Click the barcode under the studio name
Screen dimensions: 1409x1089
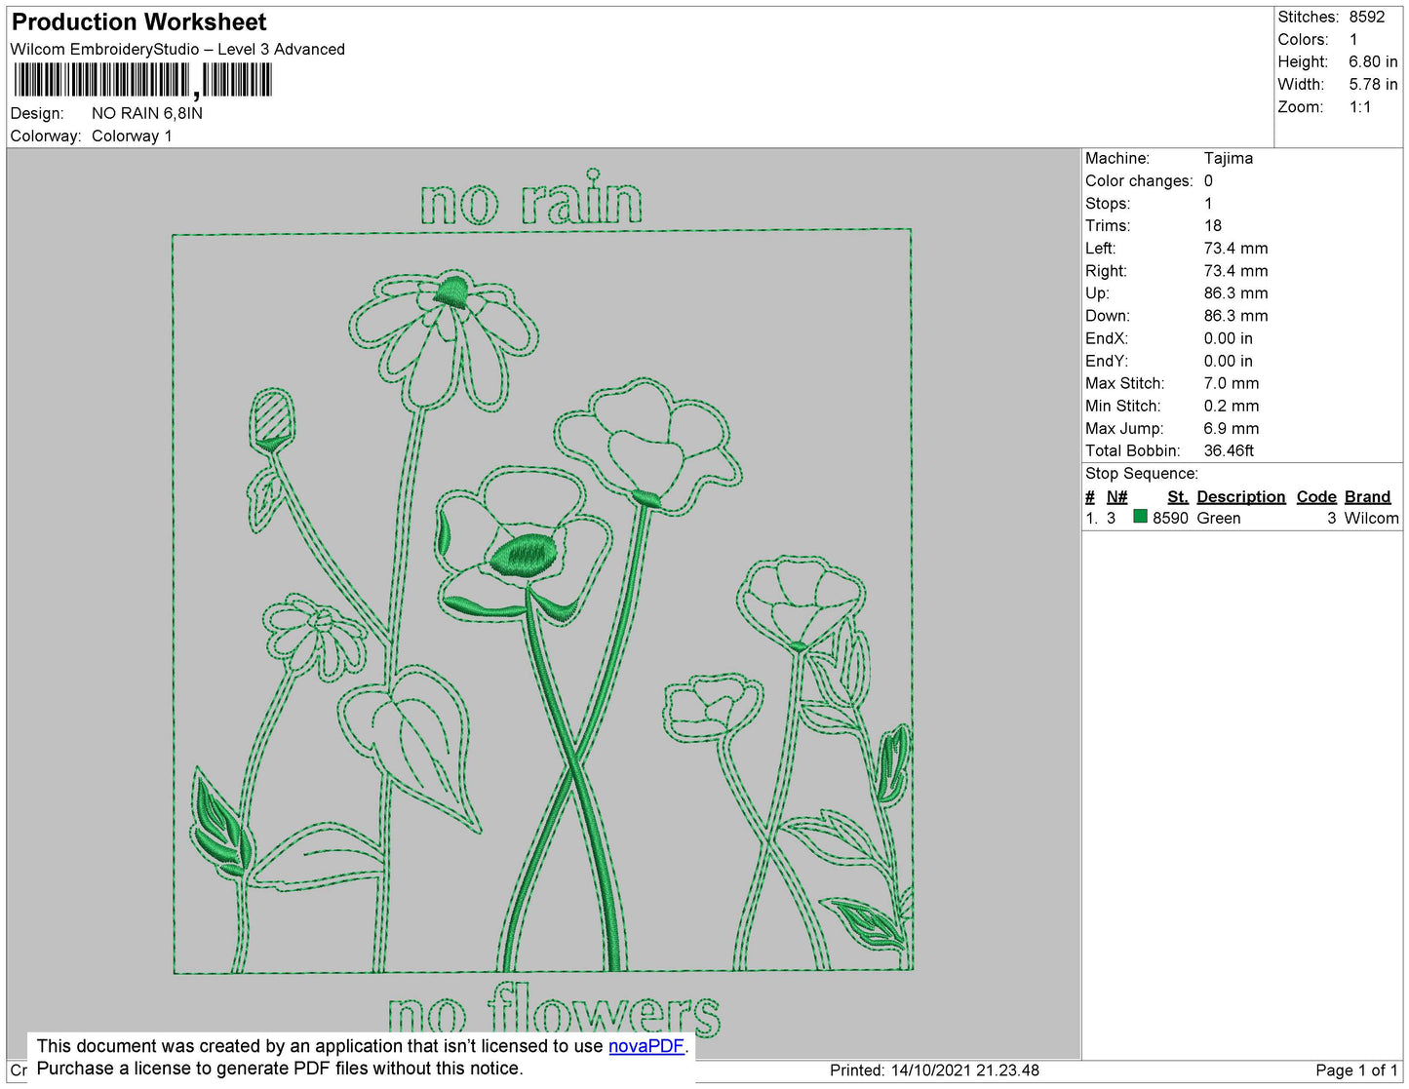(142, 81)
